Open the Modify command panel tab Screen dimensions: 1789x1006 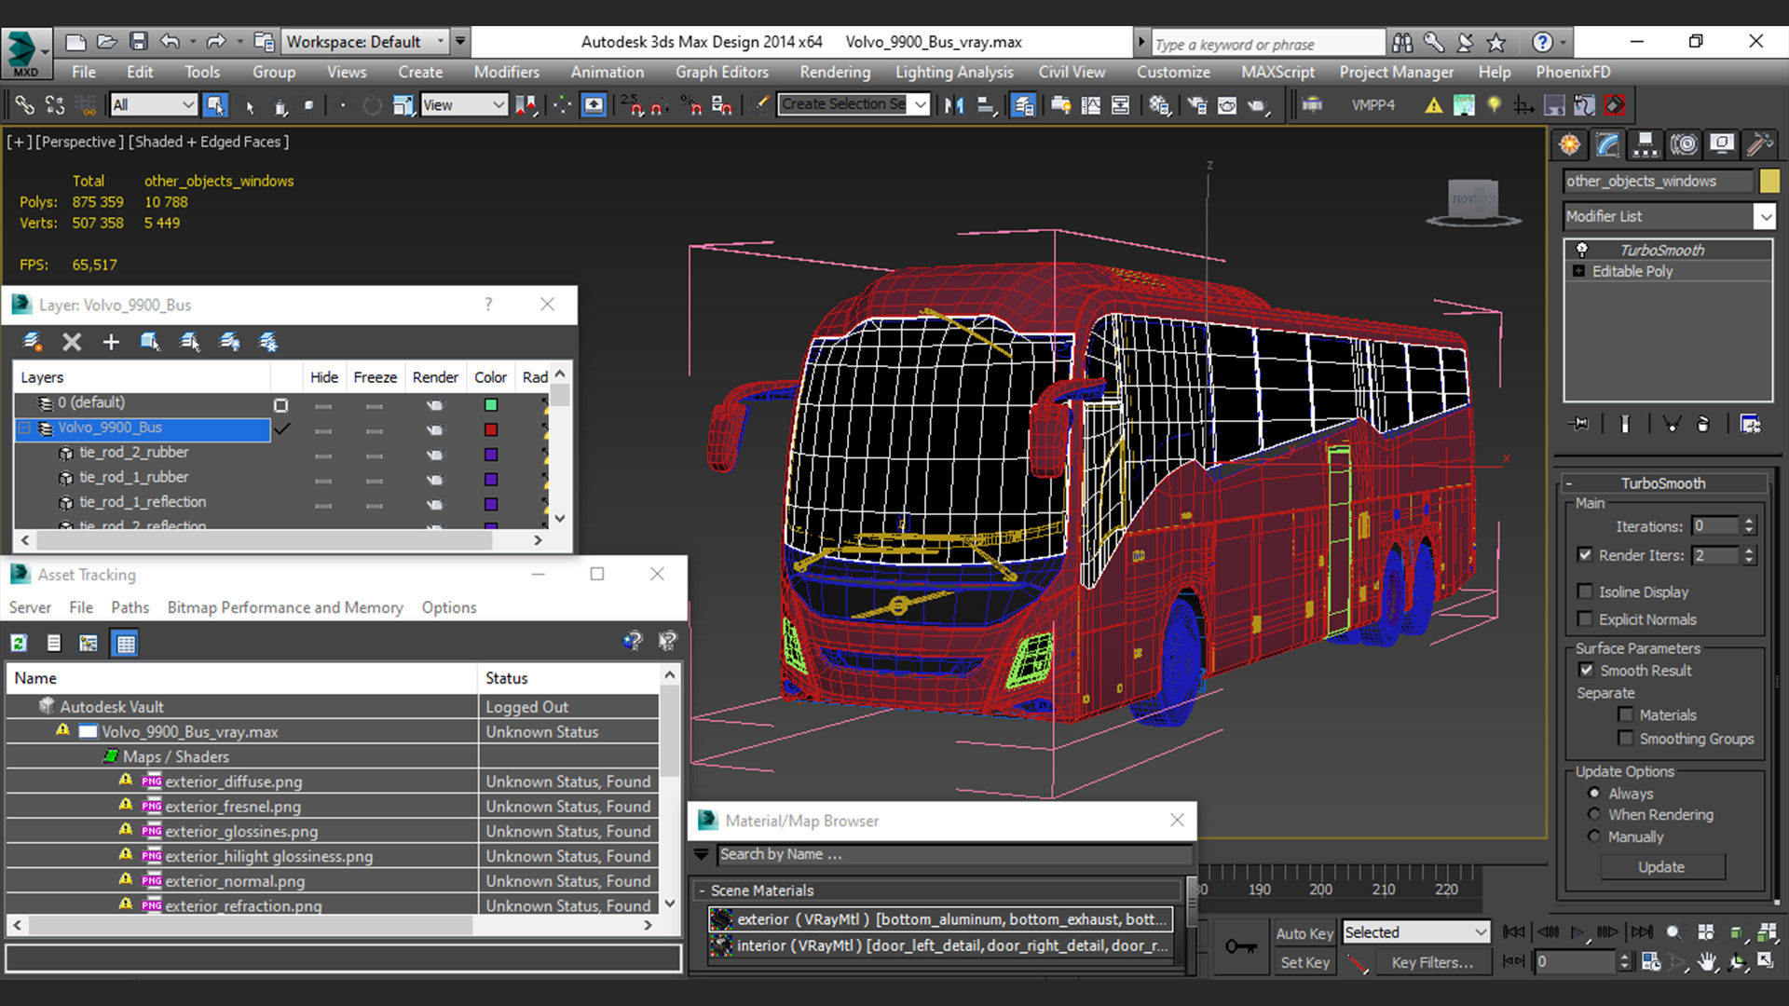(x=1608, y=144)
